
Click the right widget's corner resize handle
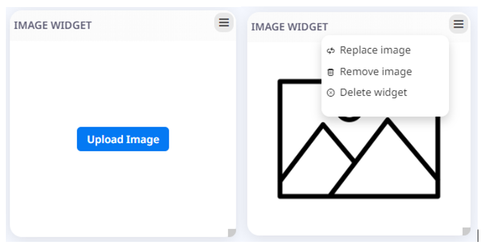point(467,231)
